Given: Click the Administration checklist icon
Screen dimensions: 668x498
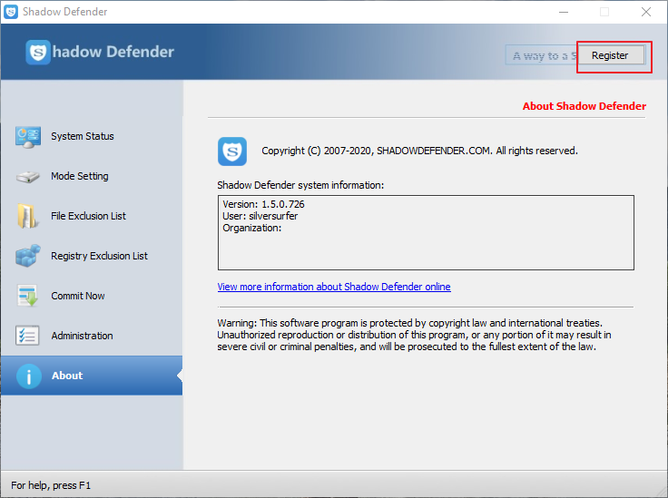Looking at the screenshot, I should pos(27,336).
